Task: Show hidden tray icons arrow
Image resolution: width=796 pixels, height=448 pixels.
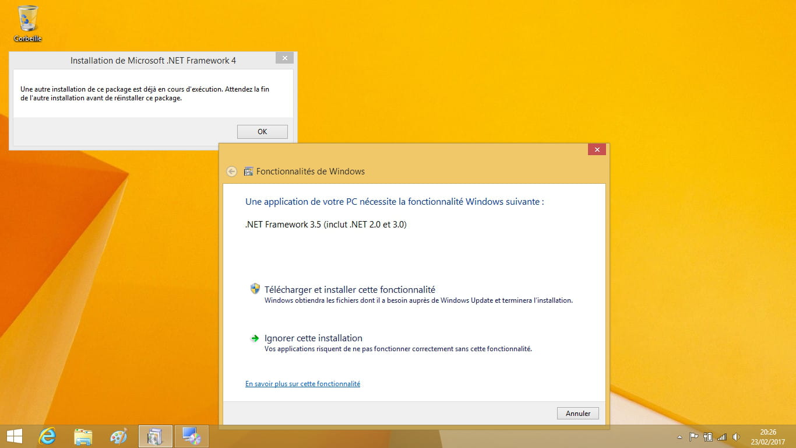Action: coord(679,437)
